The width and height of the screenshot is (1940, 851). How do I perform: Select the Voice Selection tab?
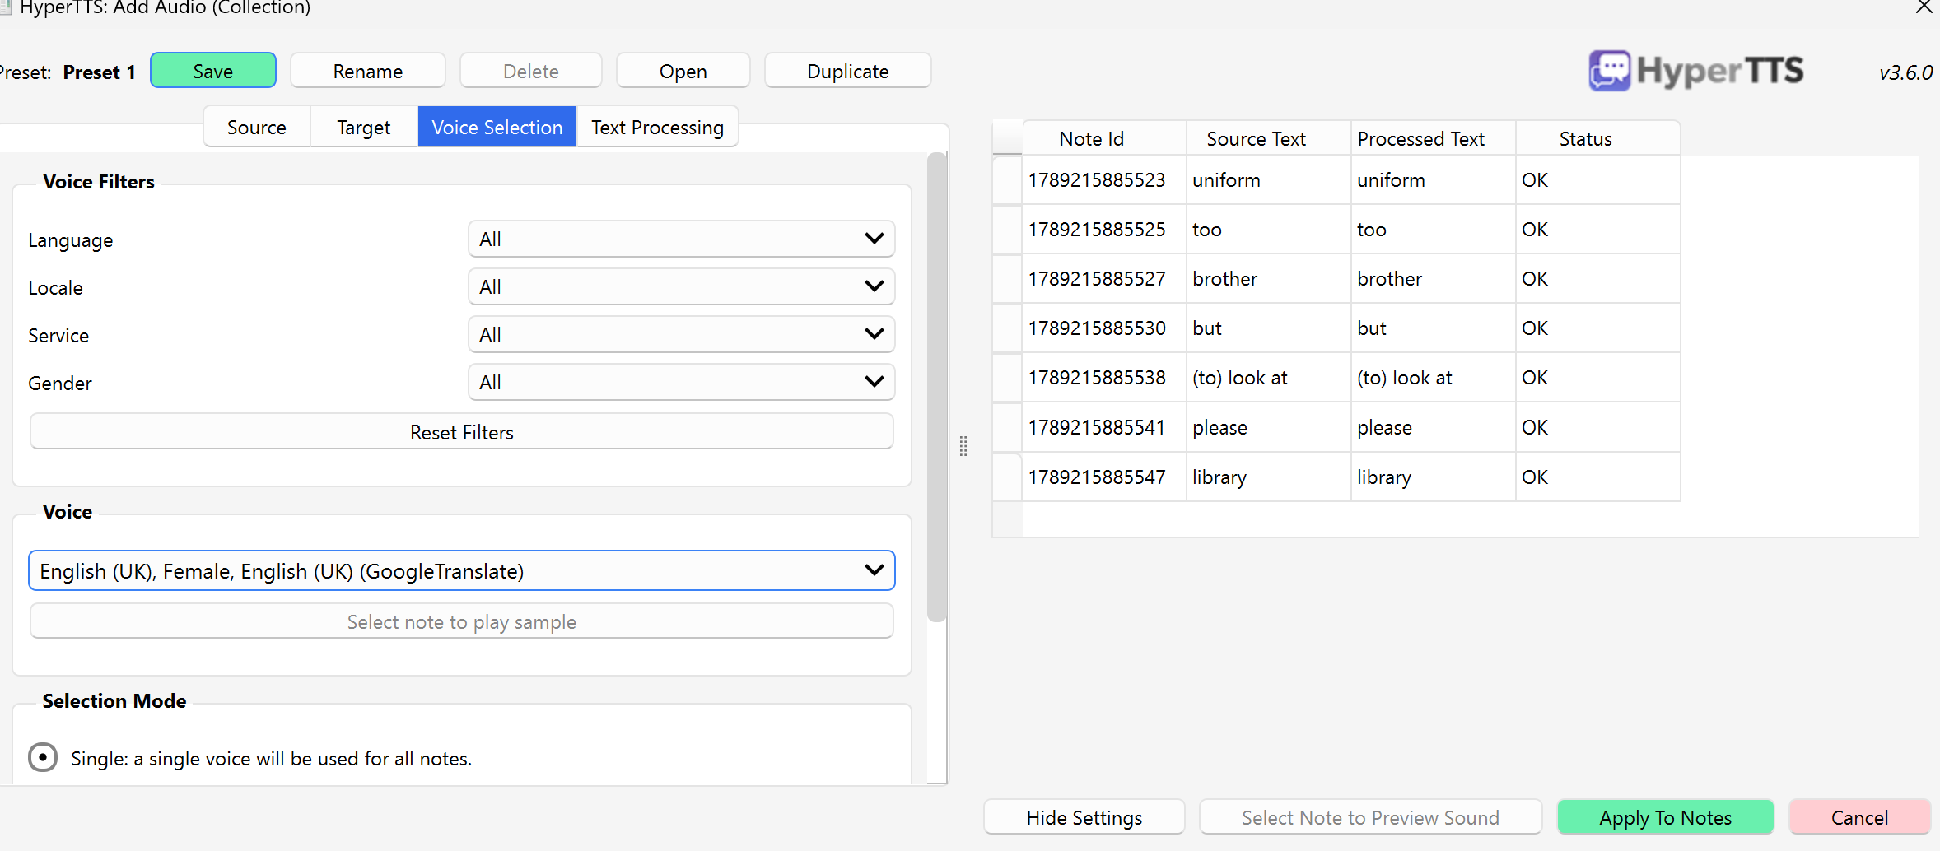[497, 127]
